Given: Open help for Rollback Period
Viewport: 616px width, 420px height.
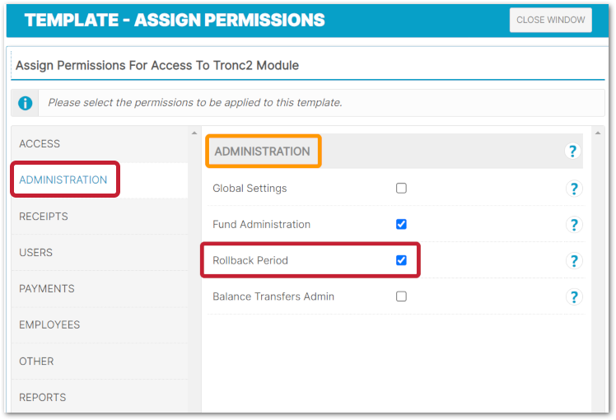Looking at the screenshot, I should (574, 261).
